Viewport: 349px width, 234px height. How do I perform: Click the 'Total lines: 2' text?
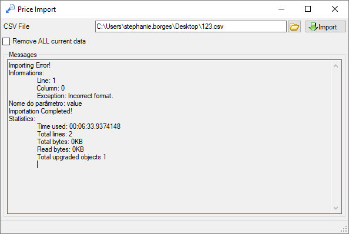click(x=55, y=134)
